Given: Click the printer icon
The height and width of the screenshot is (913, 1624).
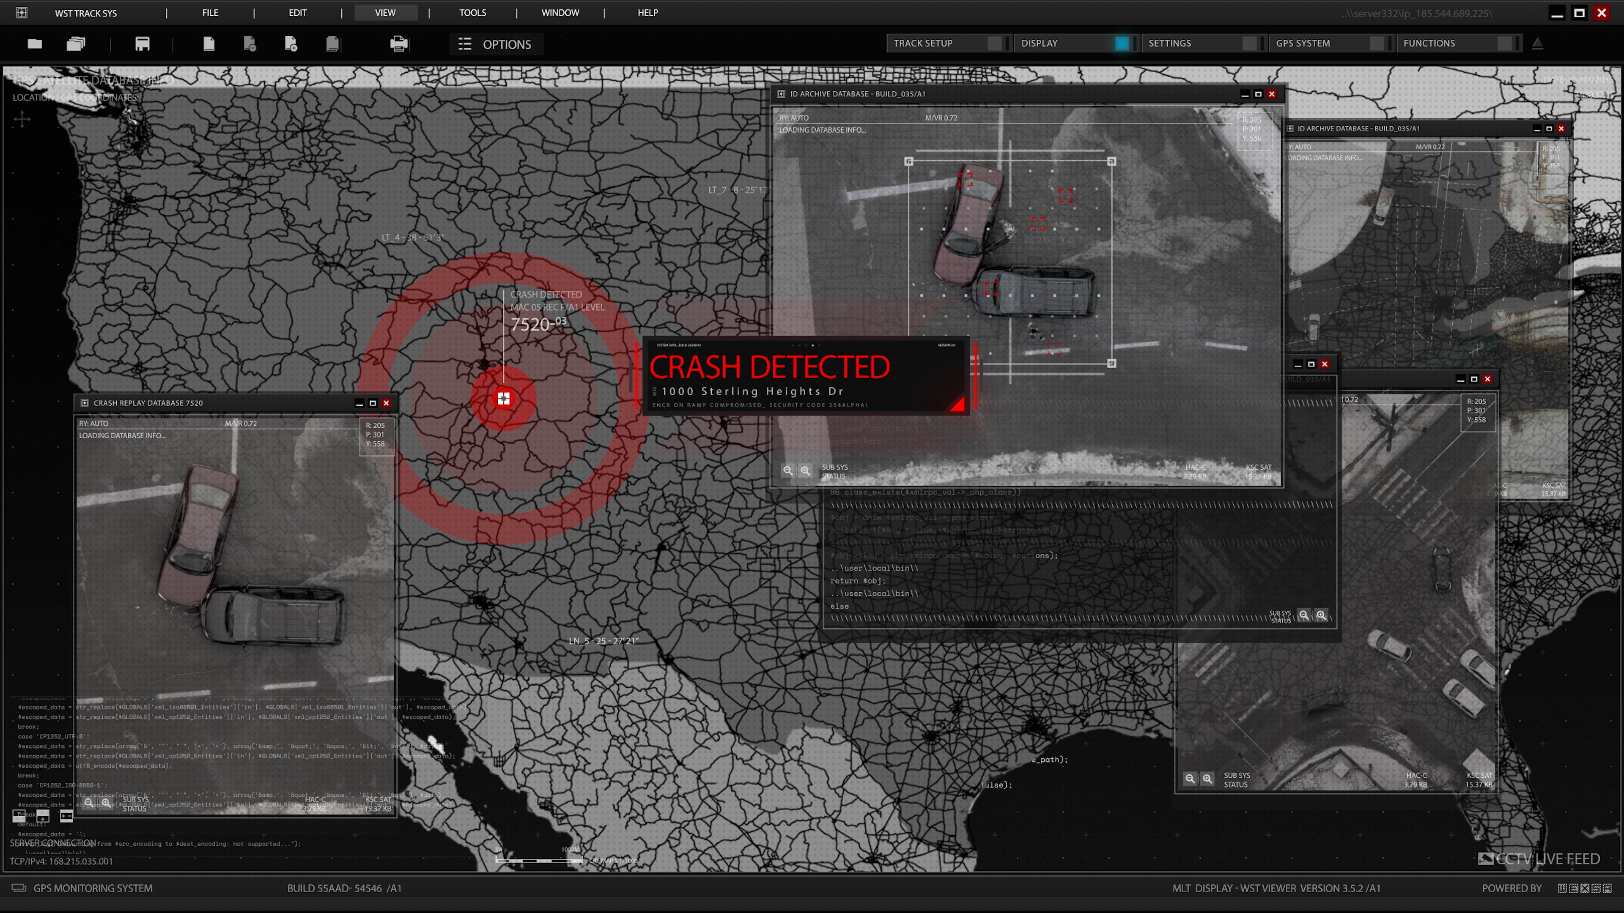Looking at the screenshot, I should (x=398, y=44).
